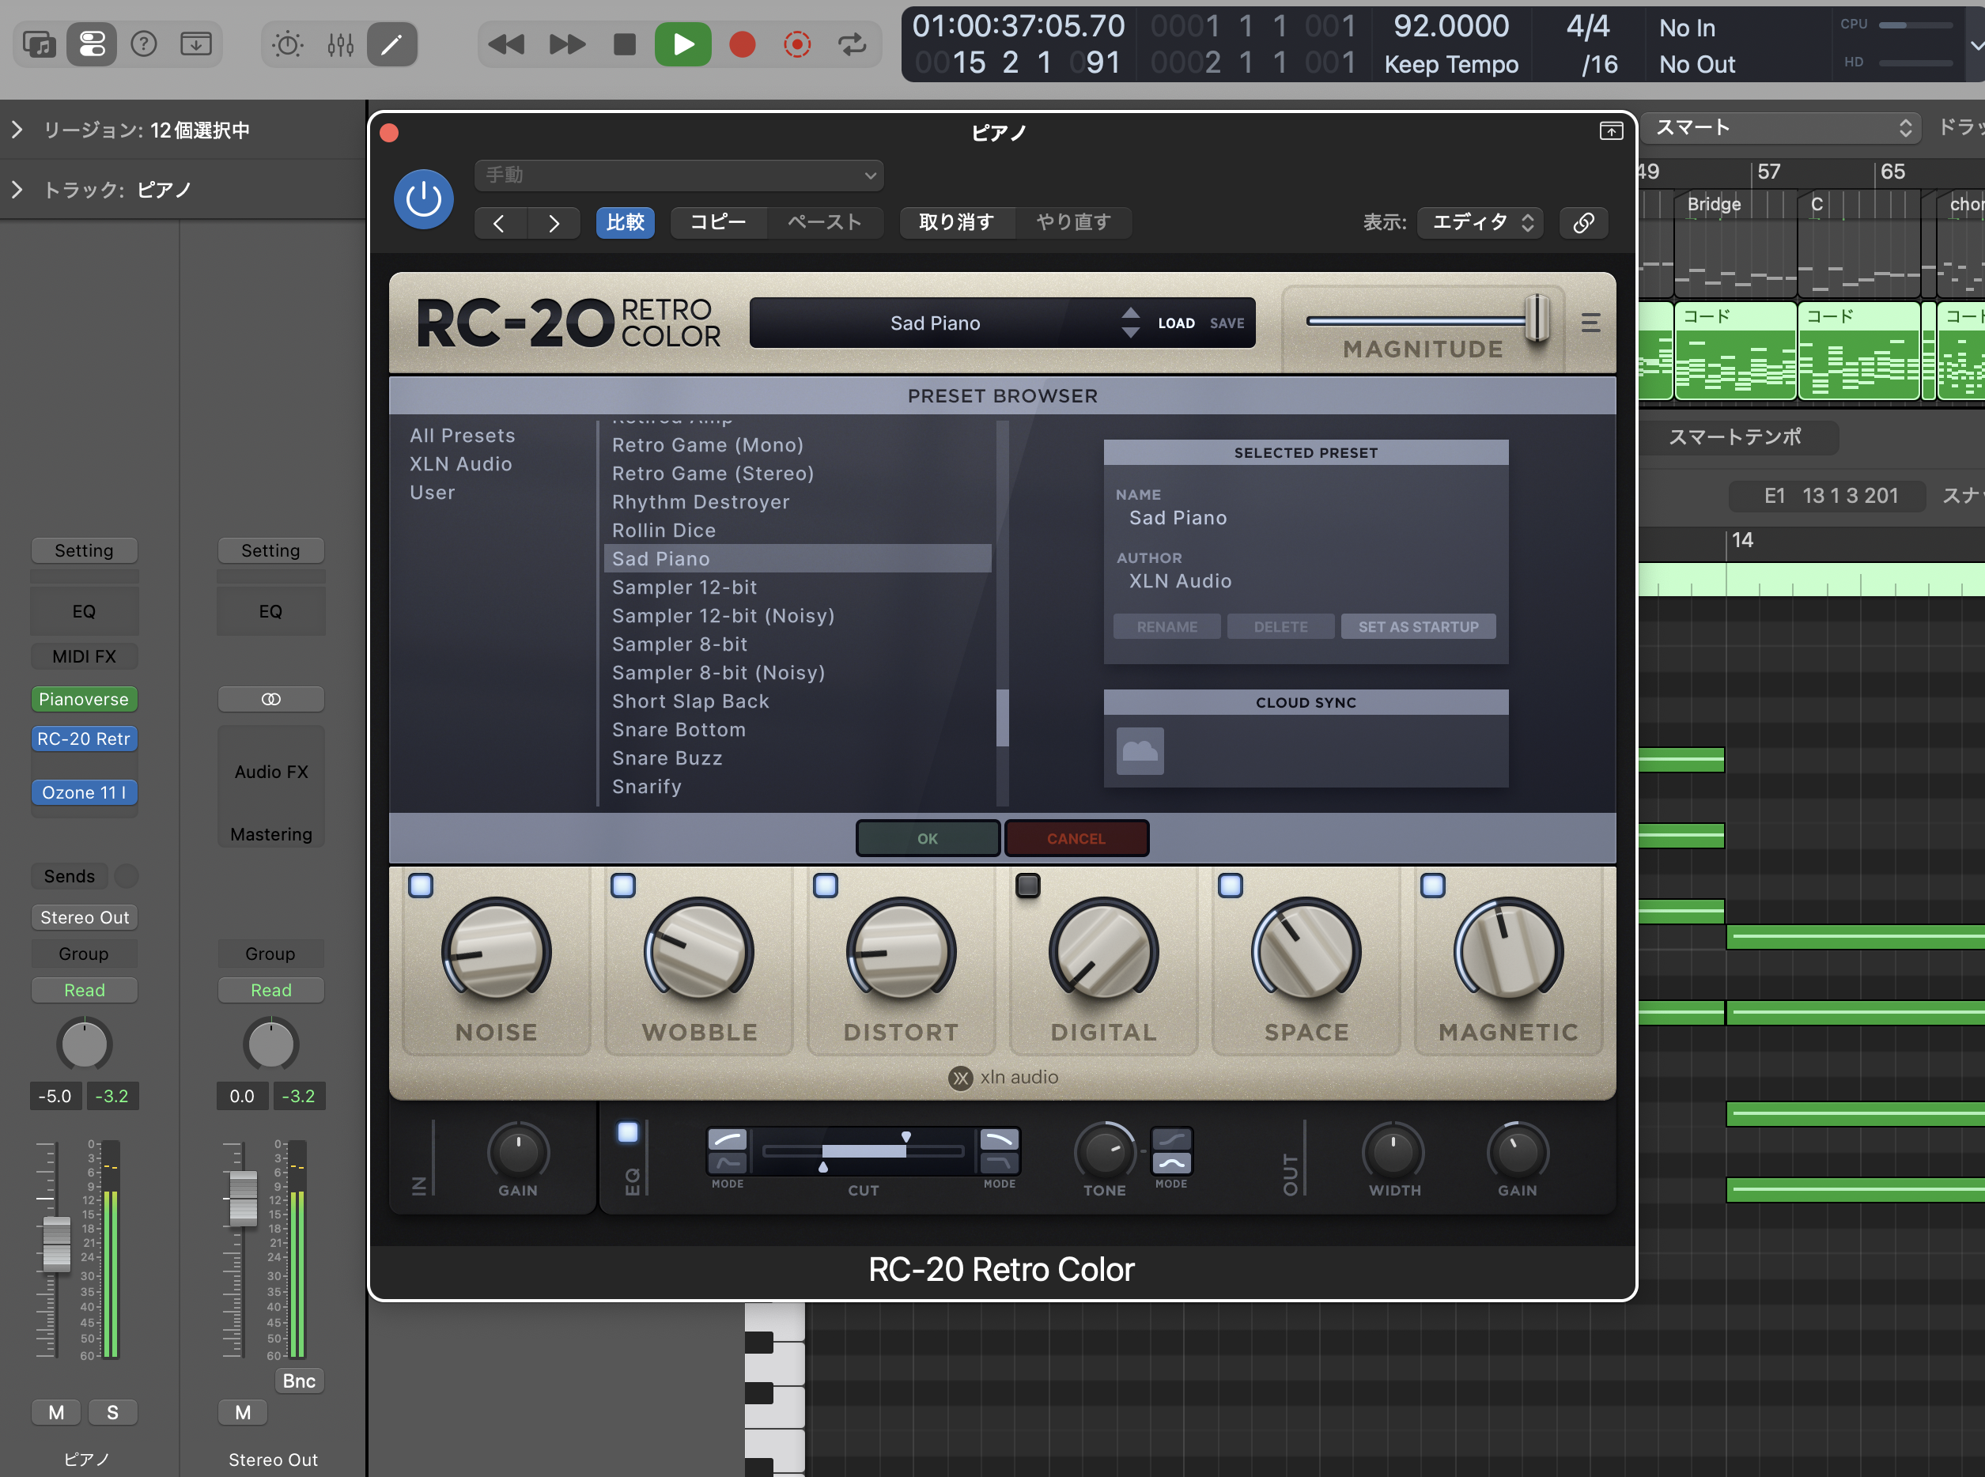Viewport: 1985px width, 1477px height.
Task: Expand the トラック inspector section
Action: pyautogui.click(x=16, y=190)
